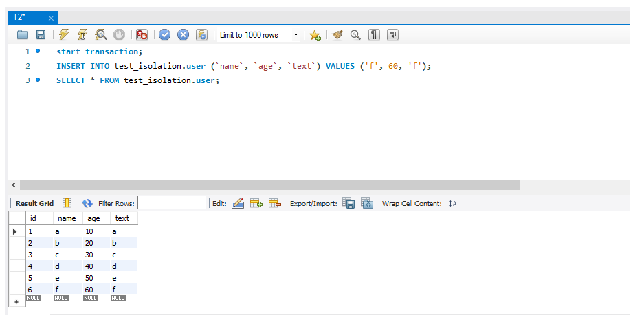Click line 3 breakpoint dot
The height and width of the screenshot is (315, 633).
pos(38,80)
